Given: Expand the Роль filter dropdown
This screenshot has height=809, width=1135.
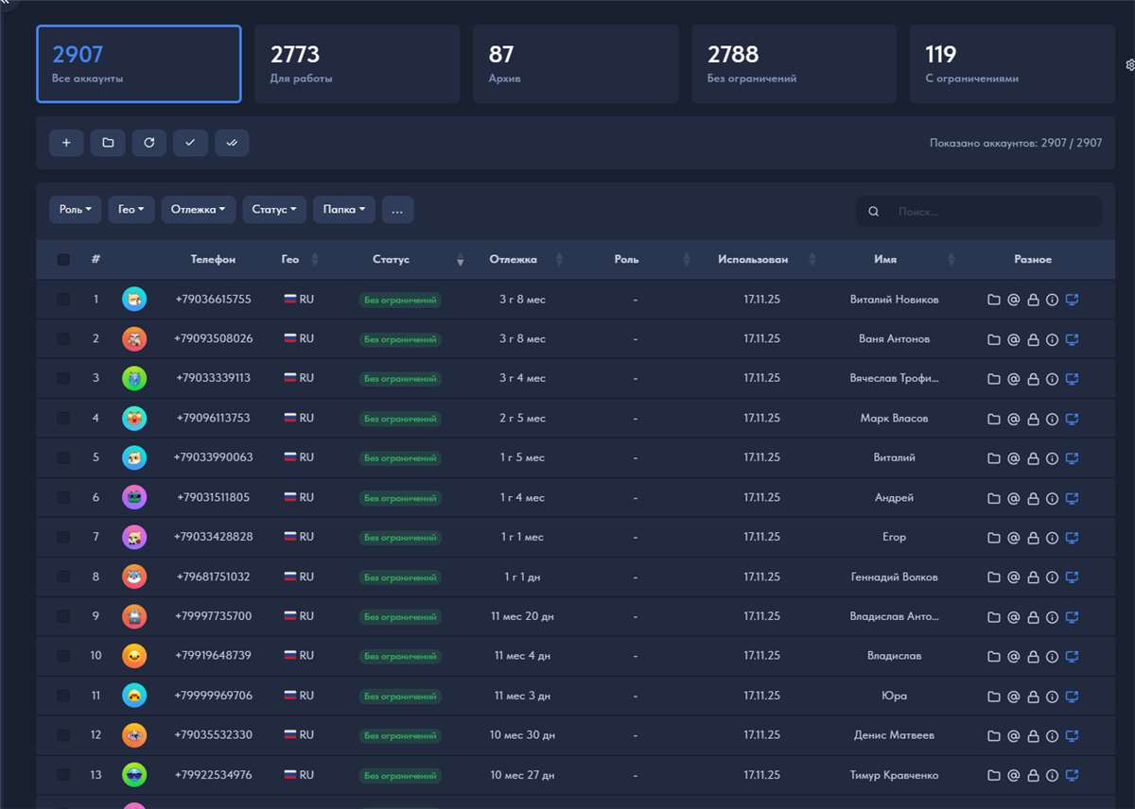Looking at the screenshot, I should [76, 210].
